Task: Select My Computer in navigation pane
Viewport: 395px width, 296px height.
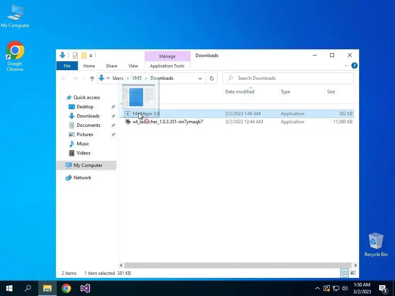Action: tap(86, 165)
